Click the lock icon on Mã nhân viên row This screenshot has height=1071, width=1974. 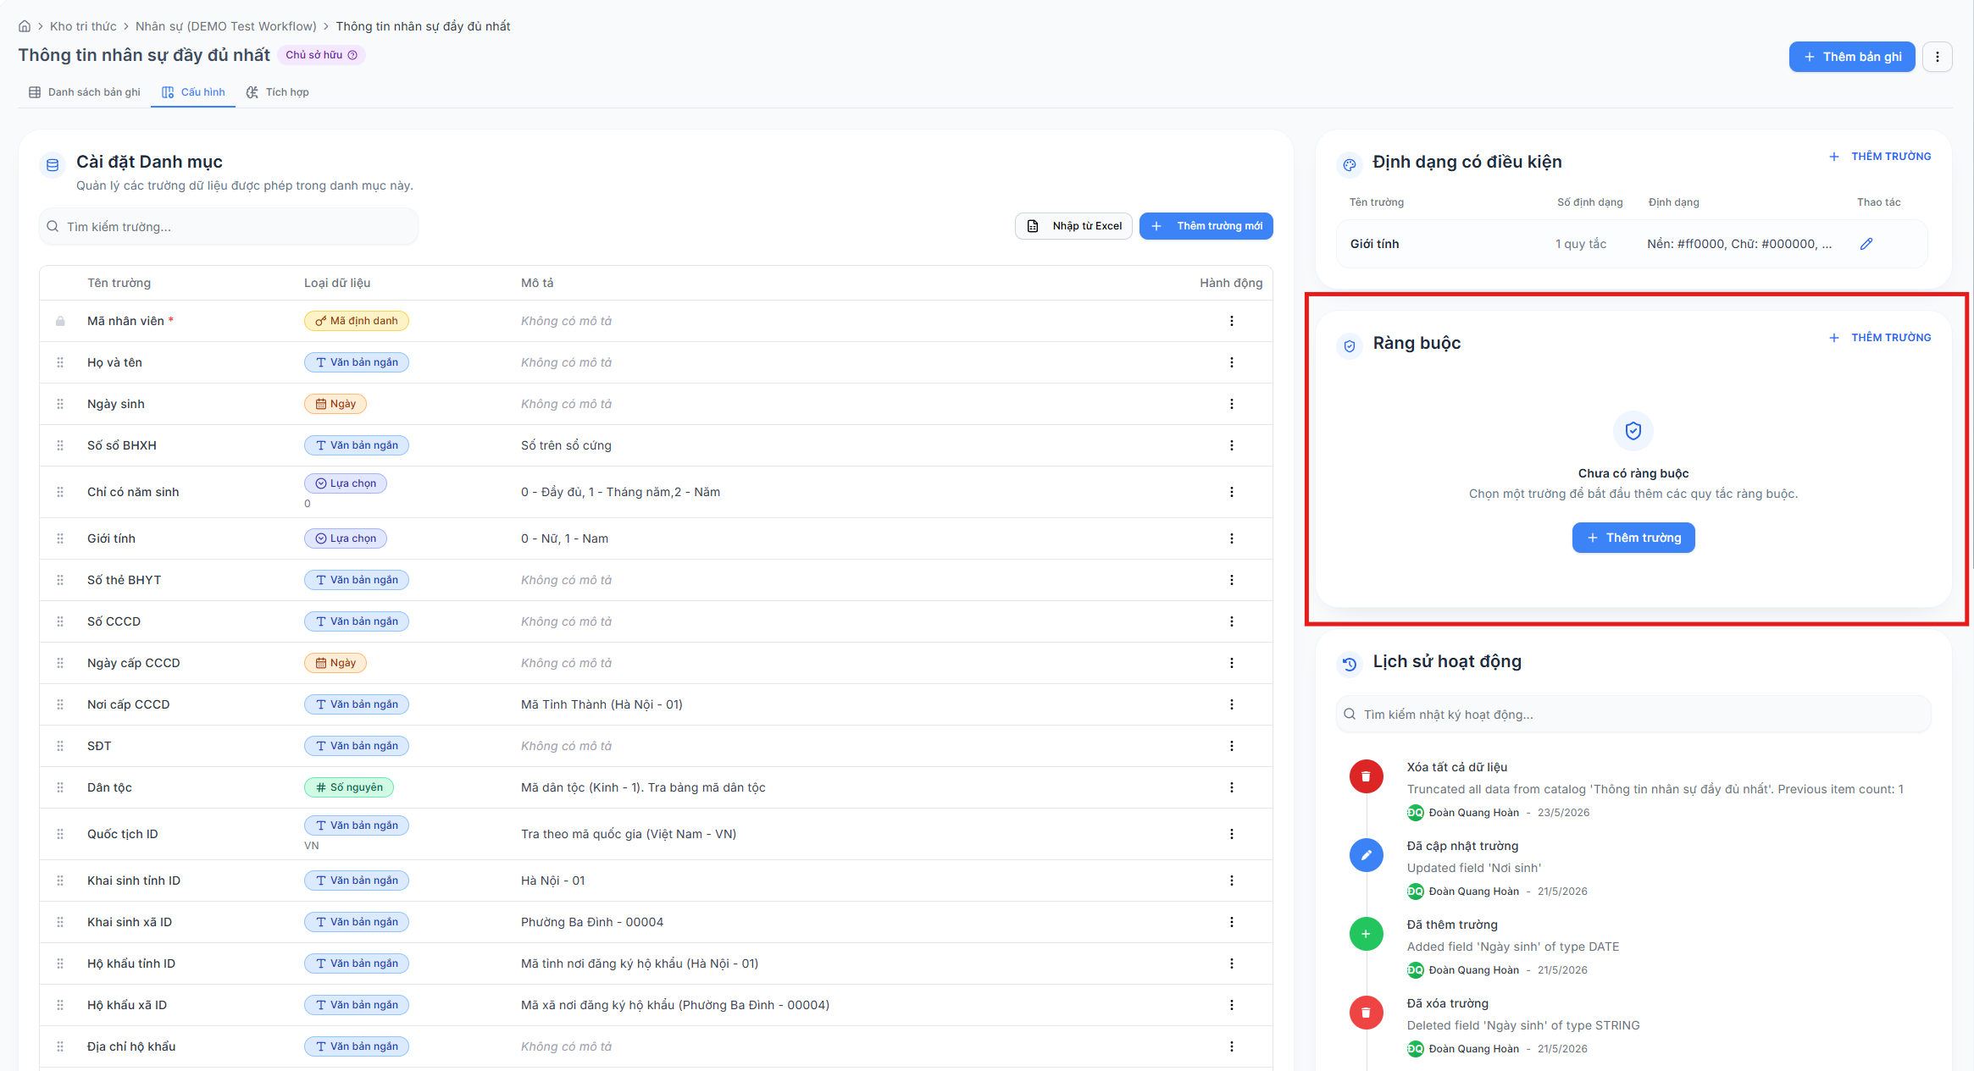click(60, 321)
